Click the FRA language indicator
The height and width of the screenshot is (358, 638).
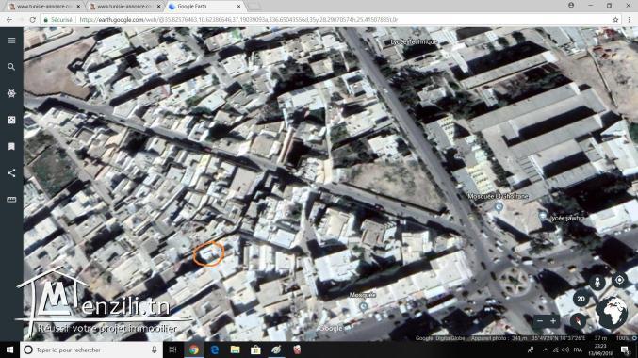(578, 350)
